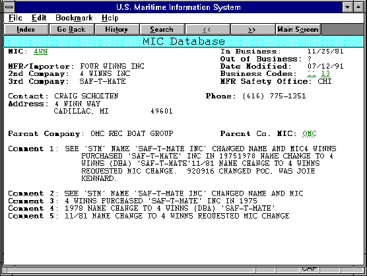Viewport: 367px width, 276px height.
Task: Select the zip code 49601
Action: tap(162, 111)
